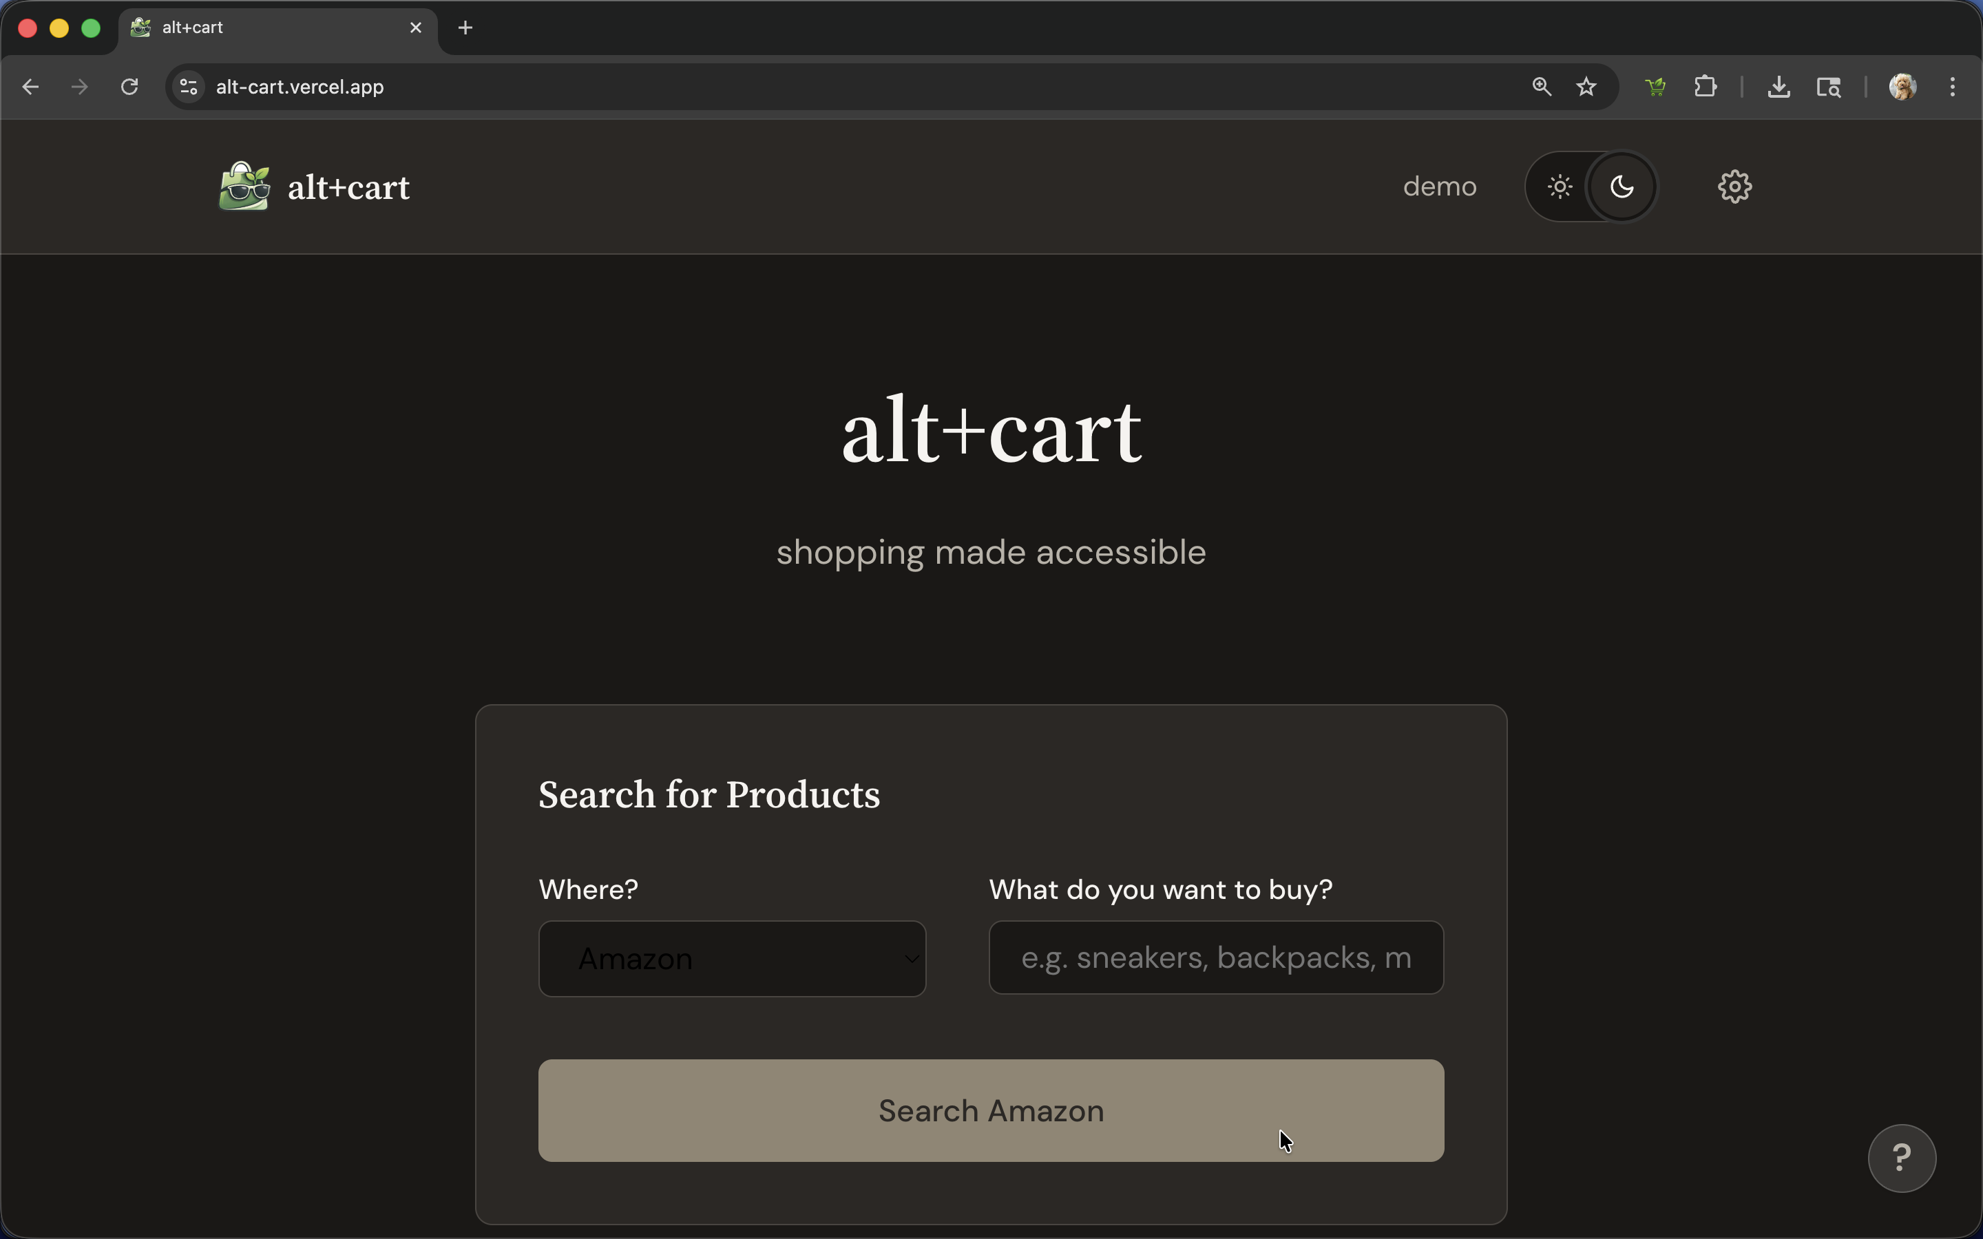Open the browser downloads icon
This screenshot has height=1239, width=1983.
pyautogui.click(x=1778, y=87)
